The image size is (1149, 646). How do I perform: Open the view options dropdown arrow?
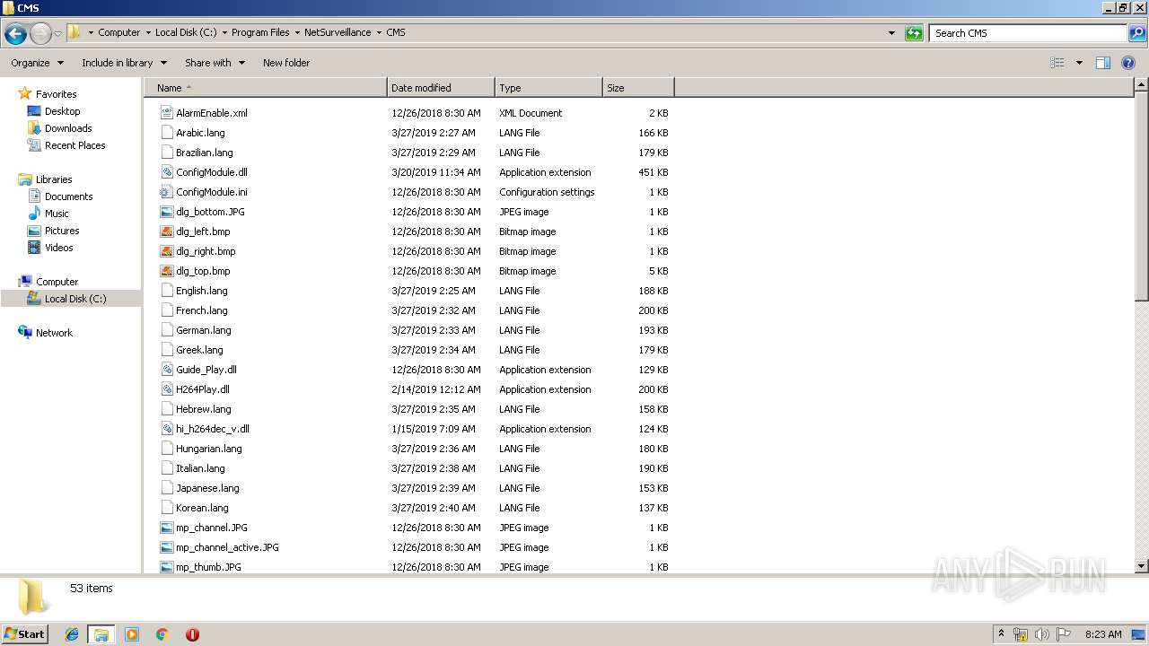point(1079,63)
